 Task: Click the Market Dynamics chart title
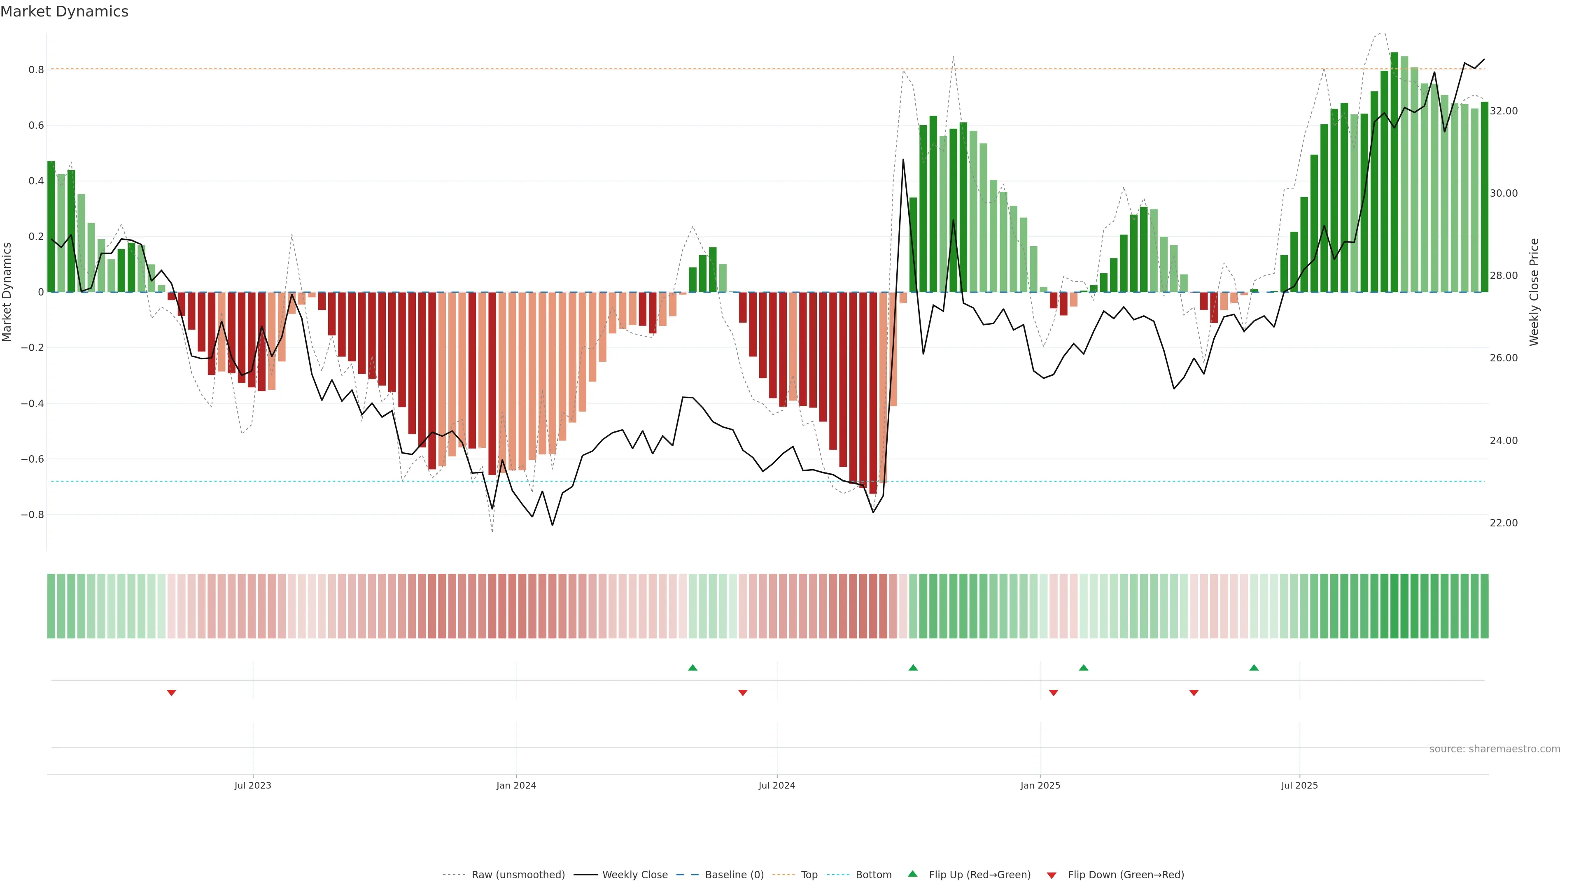[x=65, y=12]
